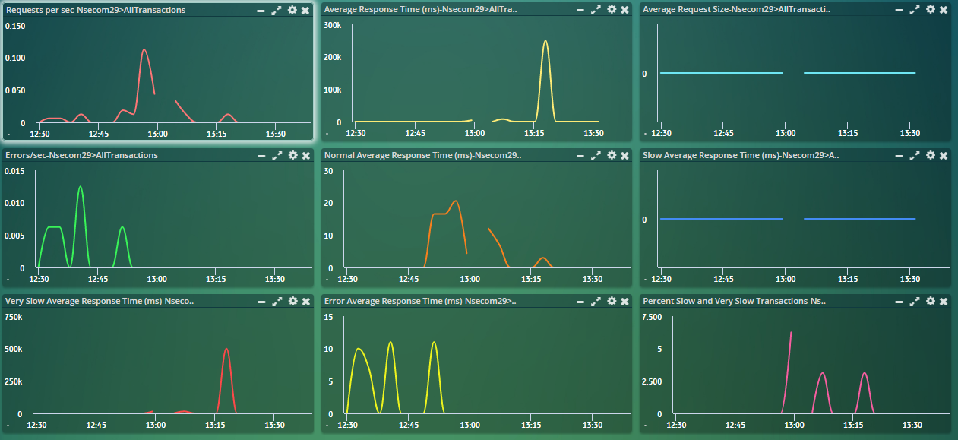The height and width of the screenshot is (440, 958).
Task: Expand the Slow Average Response Time panel
Action: point(915,155)
